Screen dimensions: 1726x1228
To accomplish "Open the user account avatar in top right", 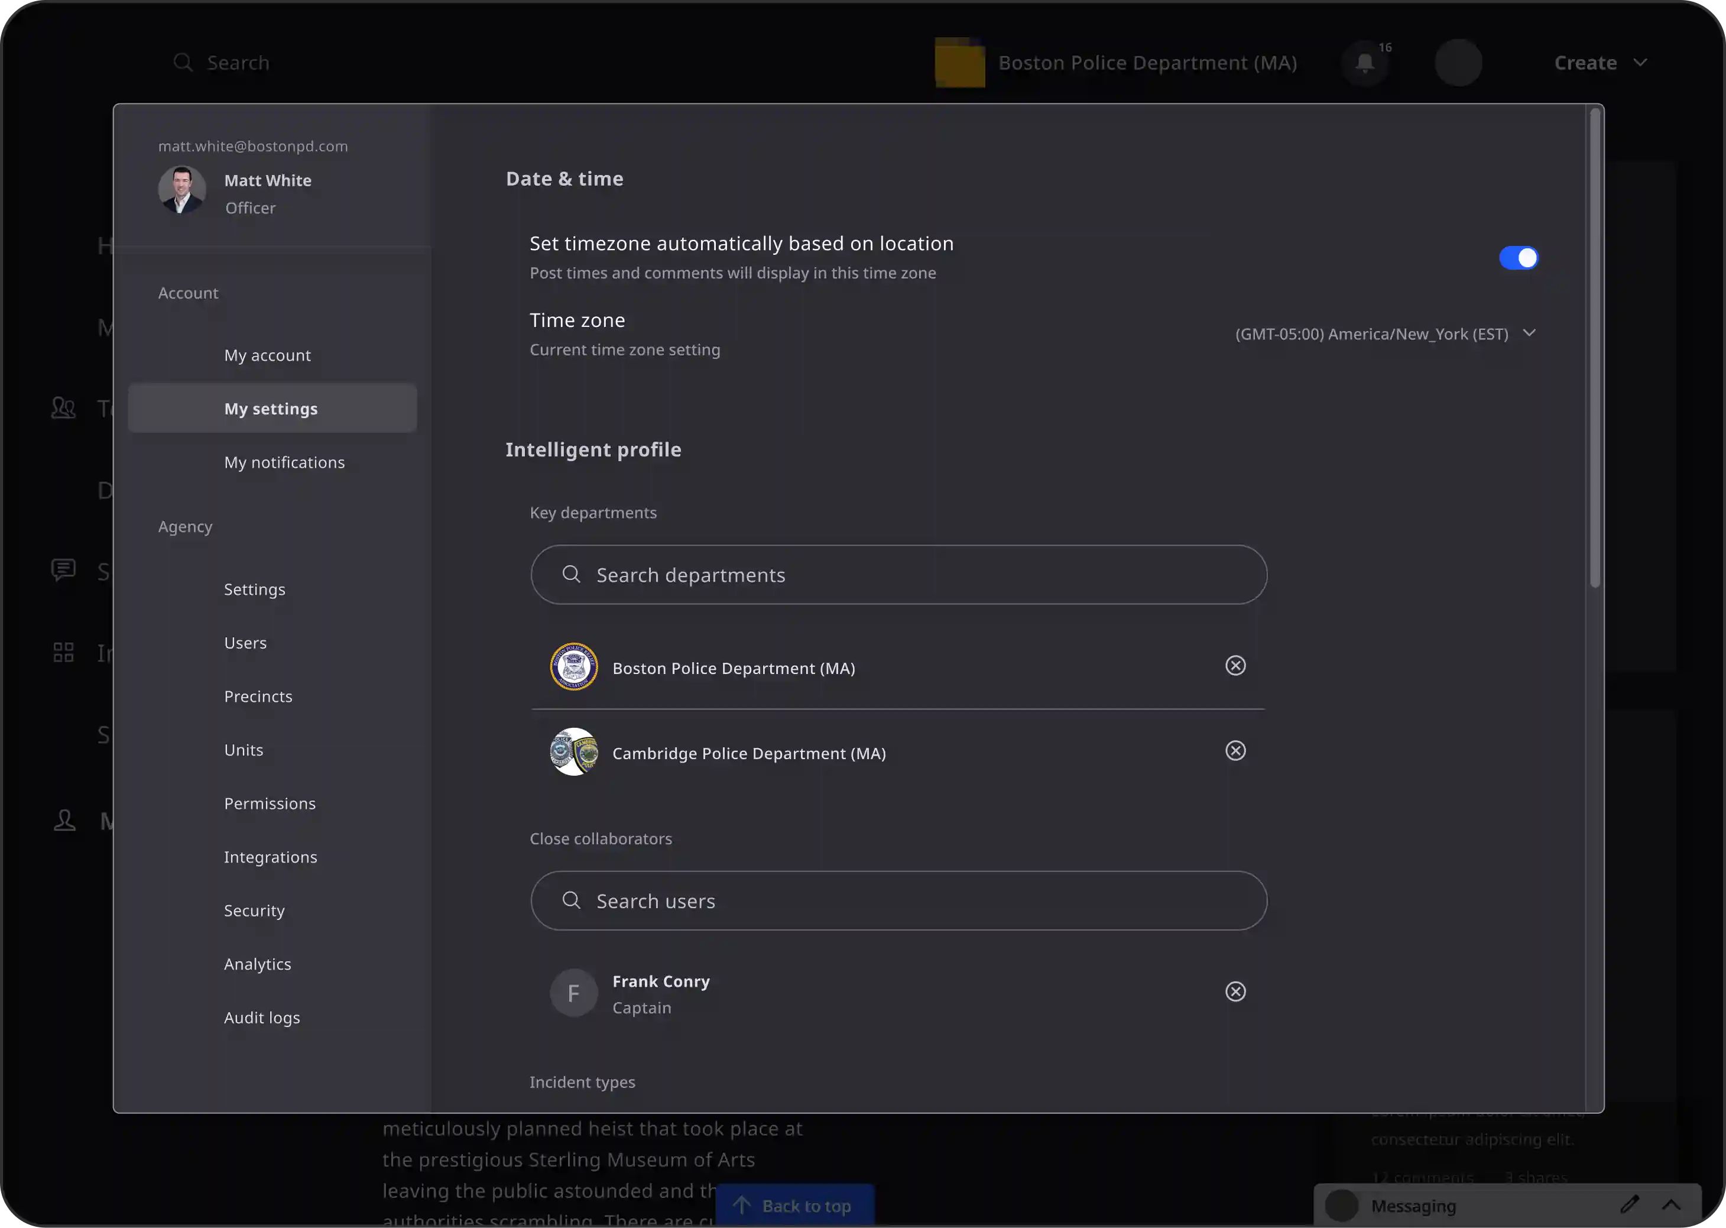I will (1458, 62).
